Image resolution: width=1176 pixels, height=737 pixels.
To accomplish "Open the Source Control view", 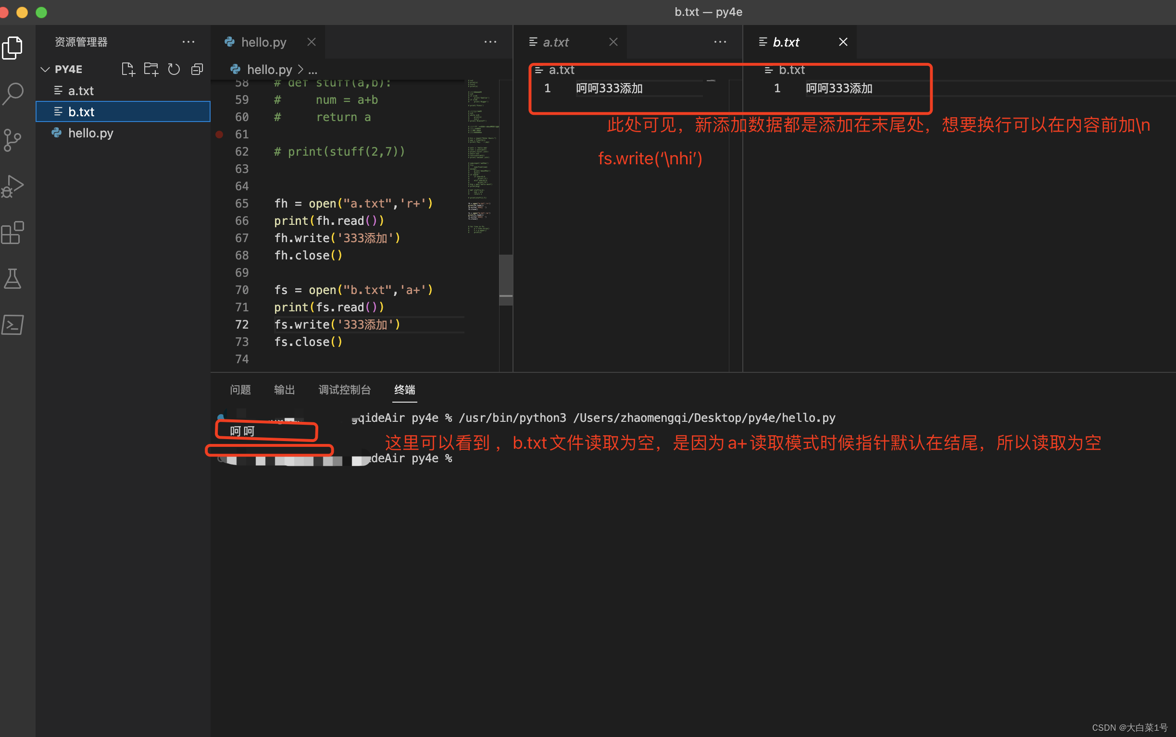I will click(12, 140).
